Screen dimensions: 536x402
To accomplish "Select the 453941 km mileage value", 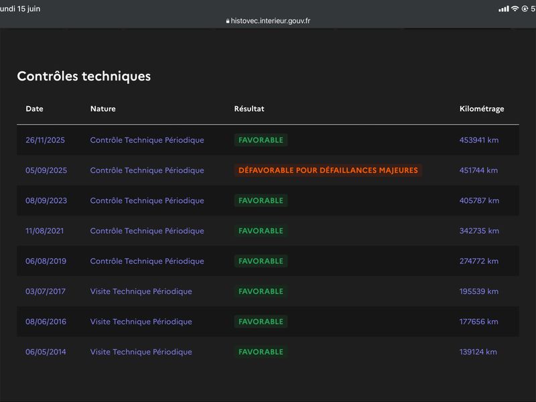I will [x=479, y=140].
